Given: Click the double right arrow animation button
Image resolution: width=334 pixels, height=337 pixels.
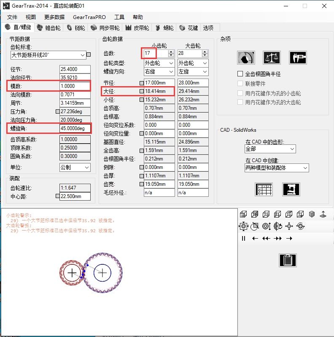Looking at the screenshot, I should (x=278, y=238).
